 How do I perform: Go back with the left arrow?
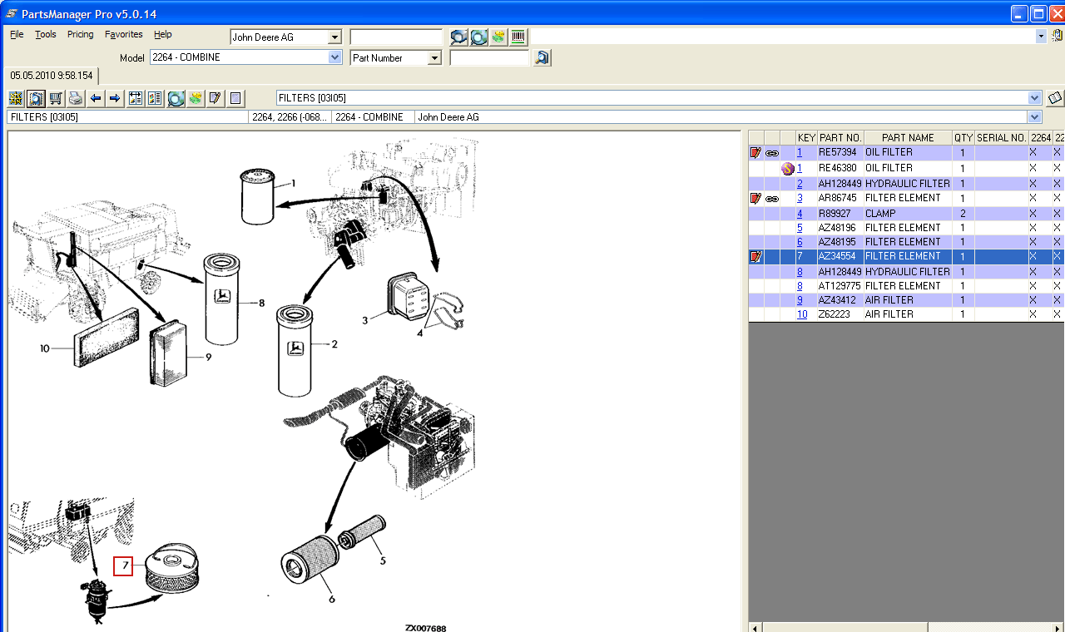tap(96, 98)
